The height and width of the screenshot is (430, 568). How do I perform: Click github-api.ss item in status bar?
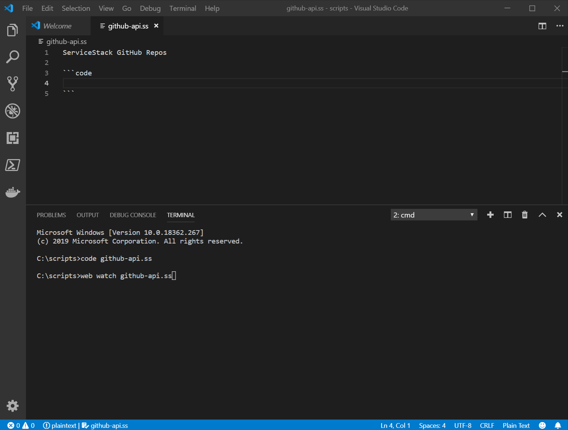[x=105, y=425]
